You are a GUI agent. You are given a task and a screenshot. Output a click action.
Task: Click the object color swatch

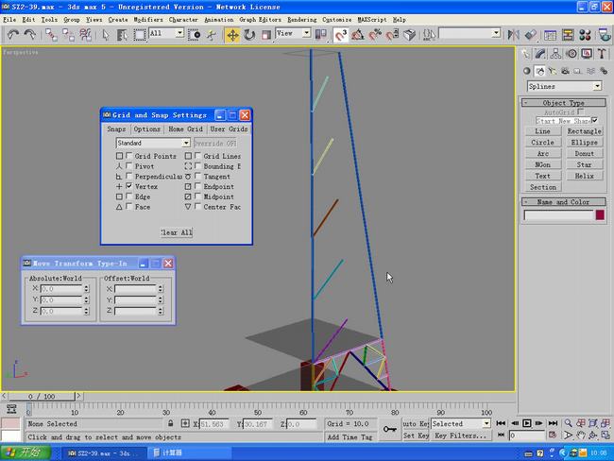tap(600, 214)
